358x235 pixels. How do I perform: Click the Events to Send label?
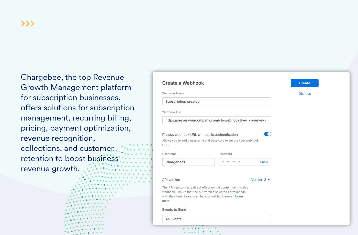[174, 209]
